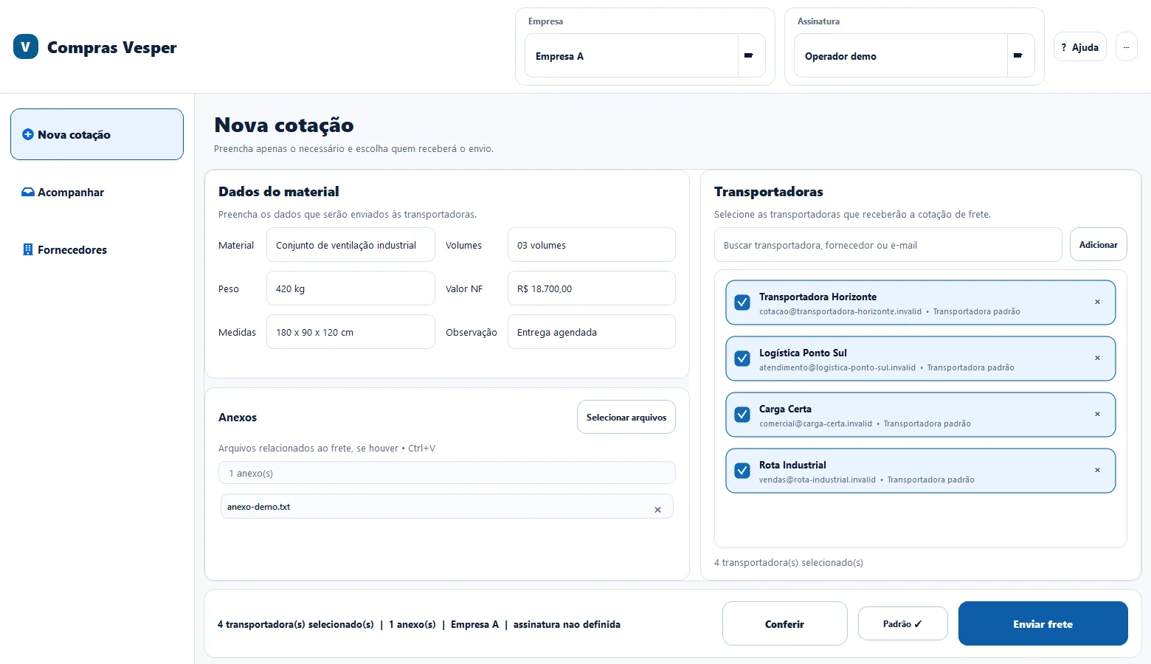
Task: Click the atendimento@logistica-ponto-sul.invalid email text
Action: coord(837,367)
